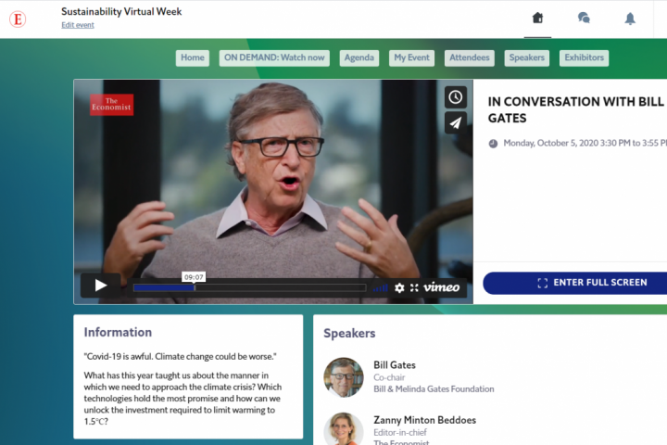The image size is (667, 445).
Task: Click the Editor-in-chief role text
Action: click(x=400, y=432)
